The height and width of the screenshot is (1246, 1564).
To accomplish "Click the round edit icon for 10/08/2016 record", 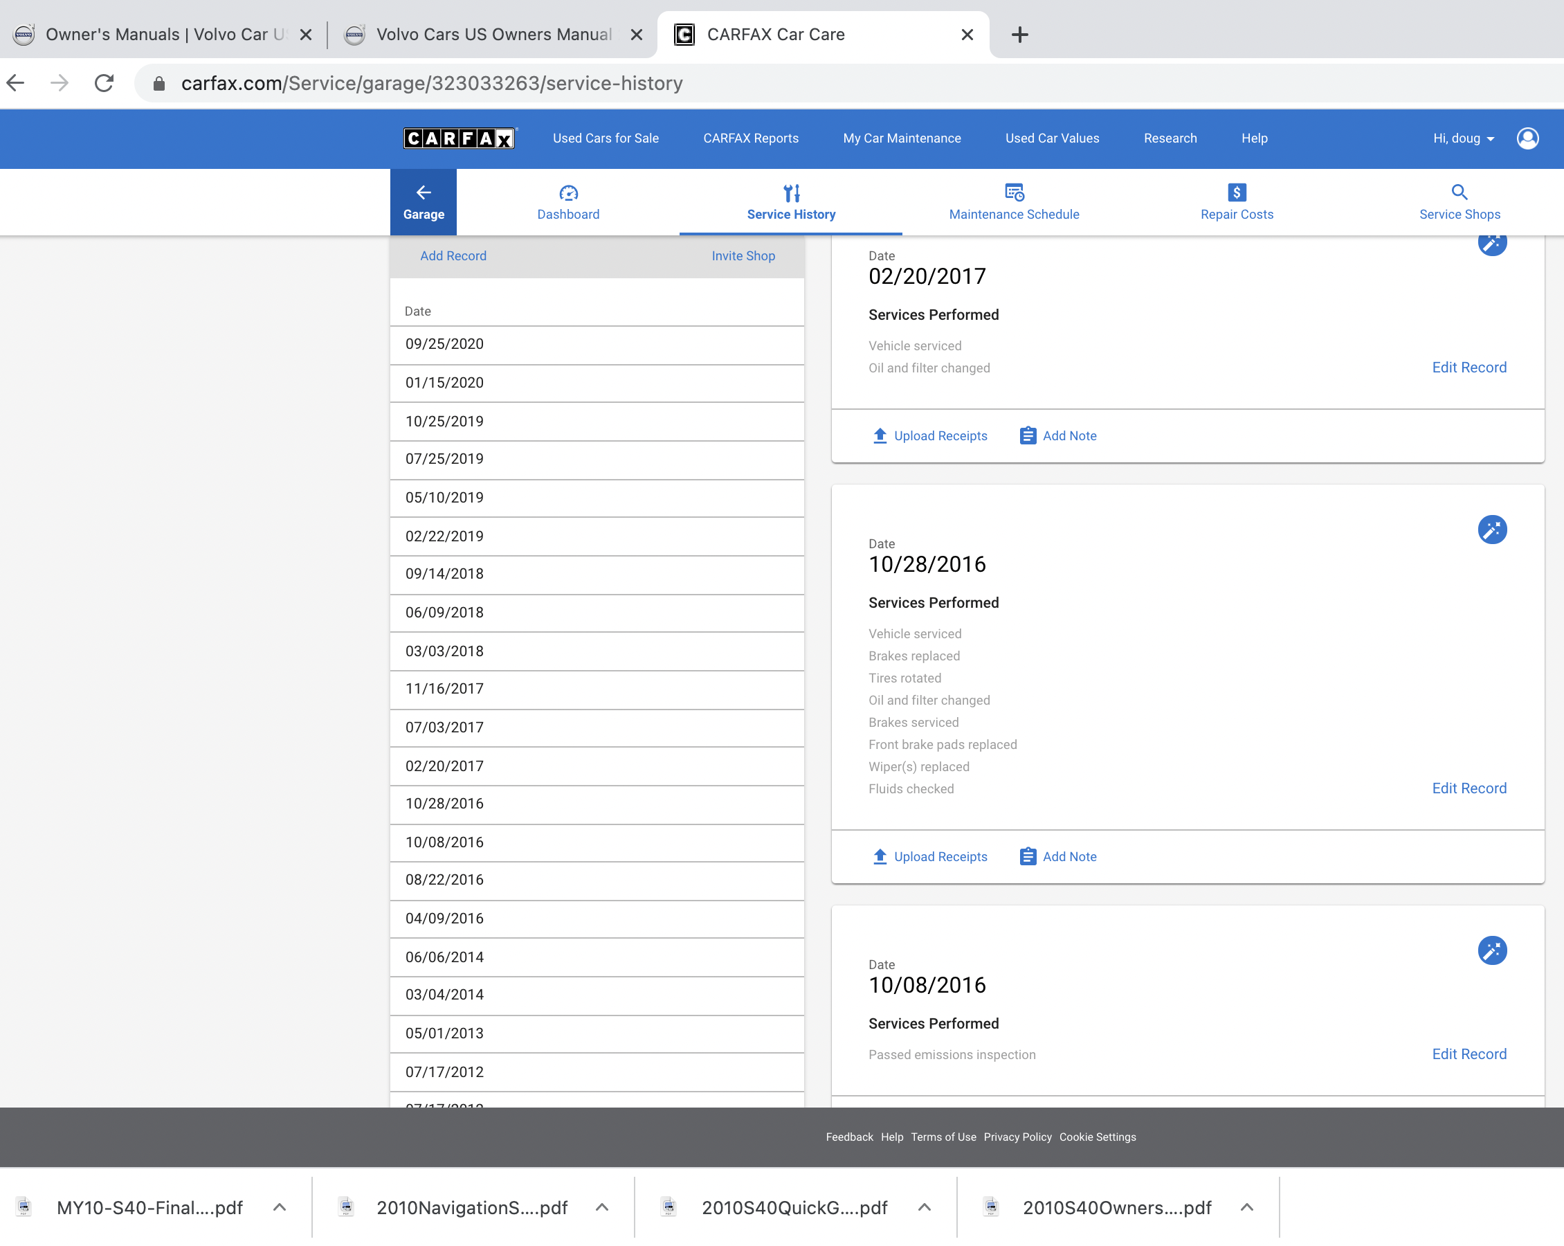I will [1492, 950].
